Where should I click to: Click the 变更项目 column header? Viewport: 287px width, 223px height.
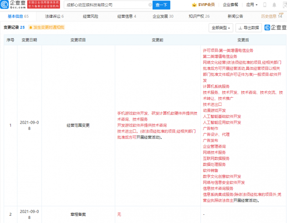click(78, 40)
